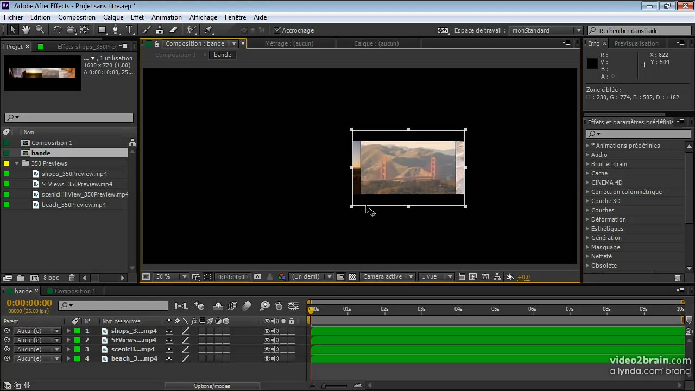
Task: Hide video of beach_3 layer 4
Action: pos(267,358)
